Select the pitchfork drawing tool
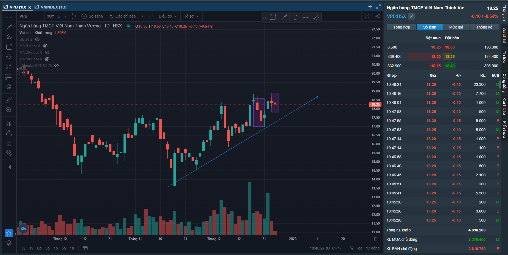Screen dimensions: 508x255 9,37
